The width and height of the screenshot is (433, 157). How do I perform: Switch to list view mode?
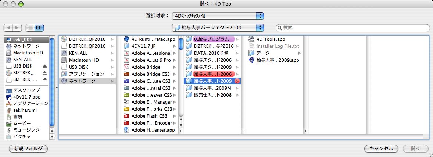coord(31,28)
